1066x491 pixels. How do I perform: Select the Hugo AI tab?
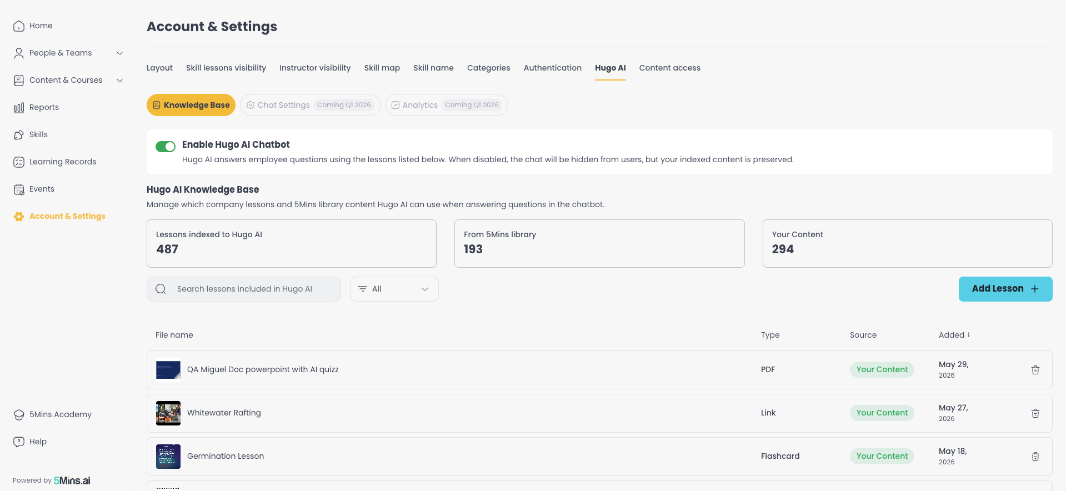pos(610,68)
